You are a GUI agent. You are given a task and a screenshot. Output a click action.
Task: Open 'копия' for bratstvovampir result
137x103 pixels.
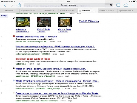click(68, 88)
